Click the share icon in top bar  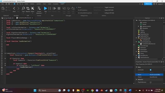(156, 4)
